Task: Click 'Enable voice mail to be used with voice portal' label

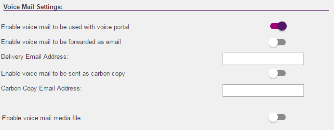Action: 65,27
